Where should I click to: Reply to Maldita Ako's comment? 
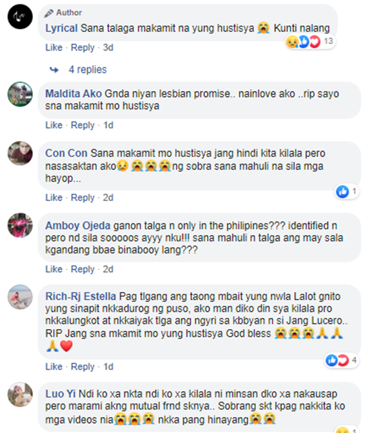pyautogui.click(x=83, y=126)
